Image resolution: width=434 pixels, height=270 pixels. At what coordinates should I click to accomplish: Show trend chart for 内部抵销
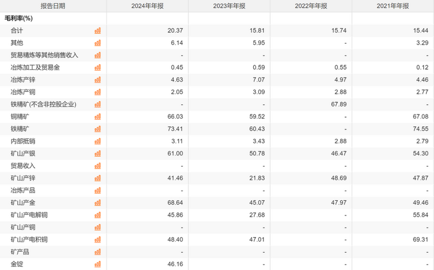97,141
